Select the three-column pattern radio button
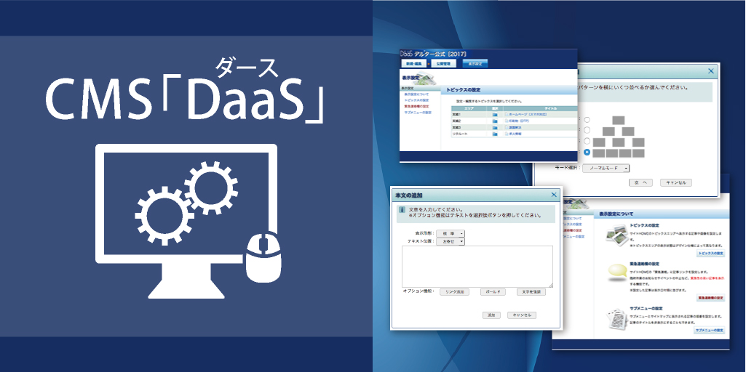 587,141
